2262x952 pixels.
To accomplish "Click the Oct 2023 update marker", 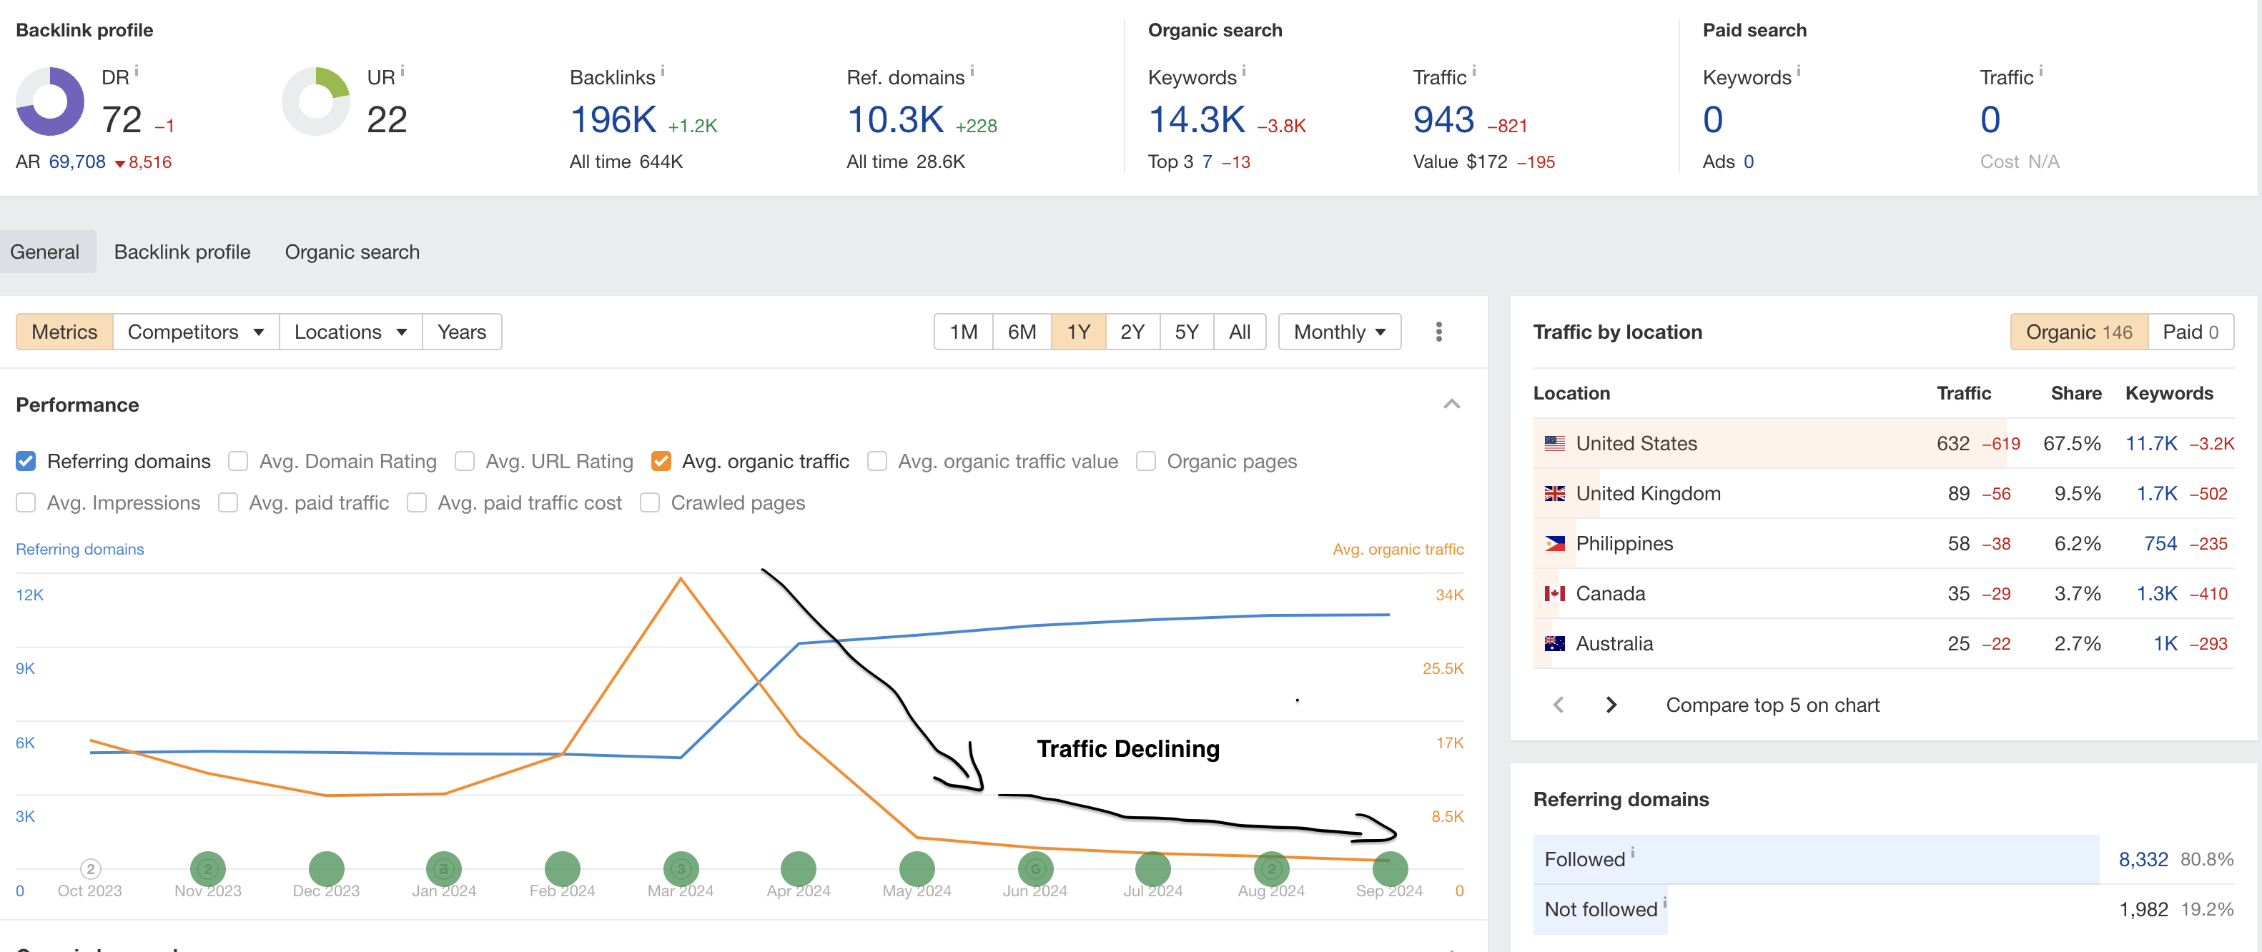I will point(89,868).
